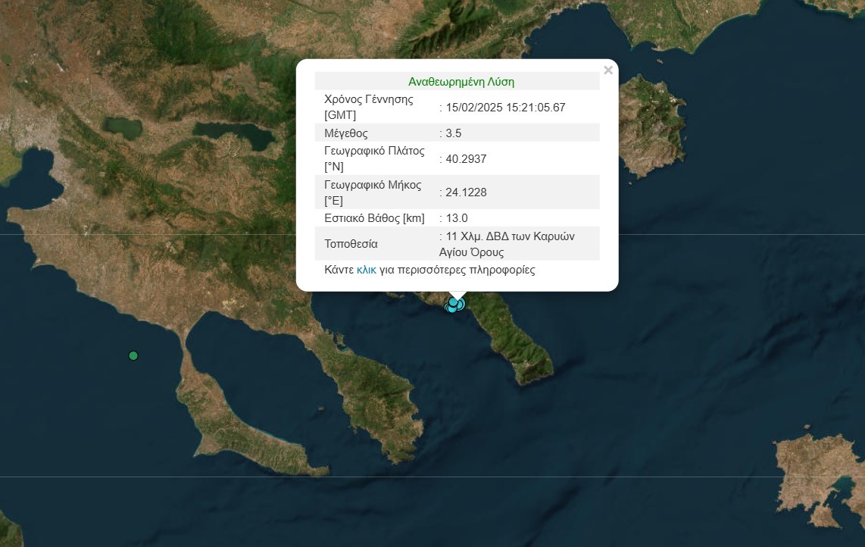This screenshot has height=547, width=865.
Task: Click the "Εστιακό Βάθος [km]" label
Action: [x=374, y=218]
